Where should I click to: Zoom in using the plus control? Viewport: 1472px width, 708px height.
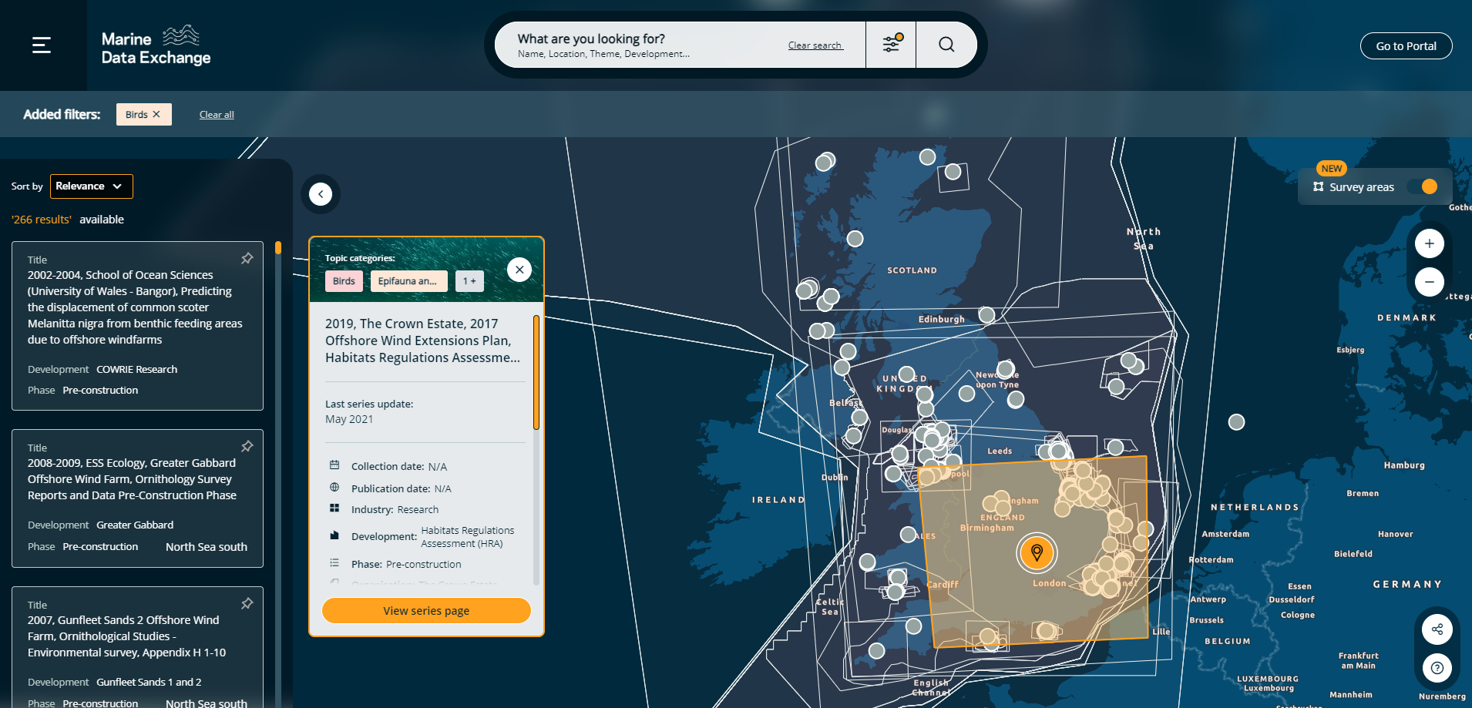point(1429,243)
